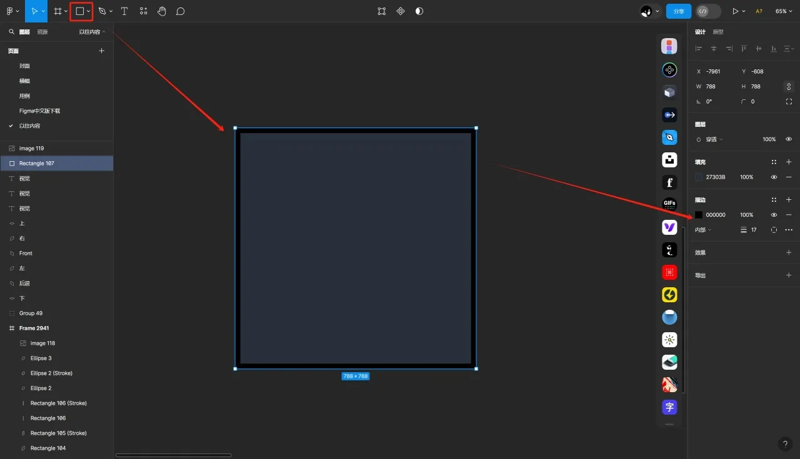Add a new page with plus
Viewport: 800px width, 459px height.
tap(102, 51)
